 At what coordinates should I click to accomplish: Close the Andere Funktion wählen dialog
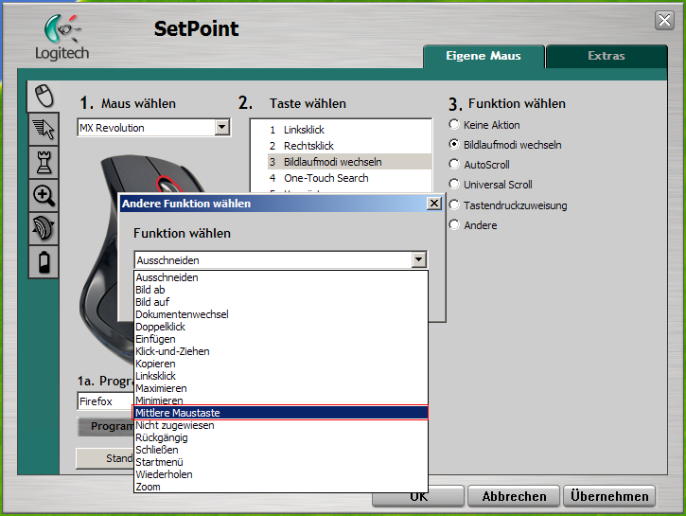(x=434, y=204)
